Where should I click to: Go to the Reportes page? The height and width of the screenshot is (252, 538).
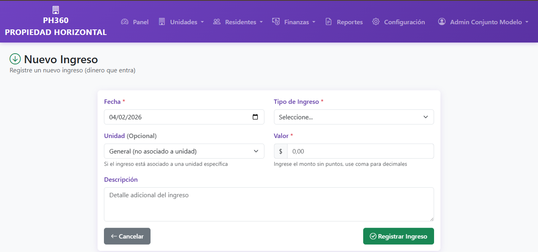pyautogui.click(x=344, y=22)
